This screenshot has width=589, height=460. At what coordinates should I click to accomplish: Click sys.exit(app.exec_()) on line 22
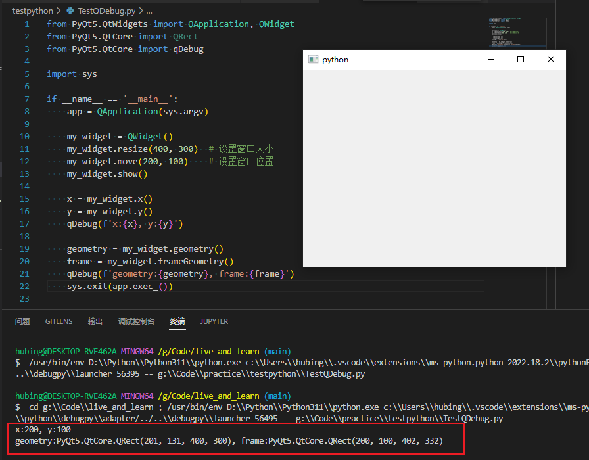(120, 287)
